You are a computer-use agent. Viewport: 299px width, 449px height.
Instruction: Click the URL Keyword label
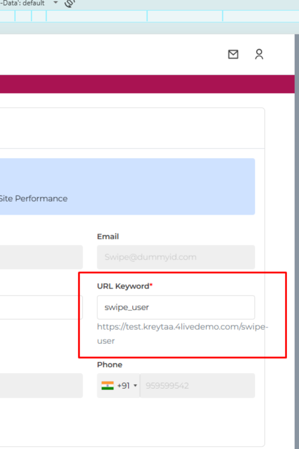click(x=123, y=286)
